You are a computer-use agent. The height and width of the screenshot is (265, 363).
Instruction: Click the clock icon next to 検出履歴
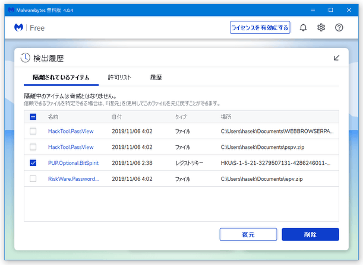coord(25,58)
